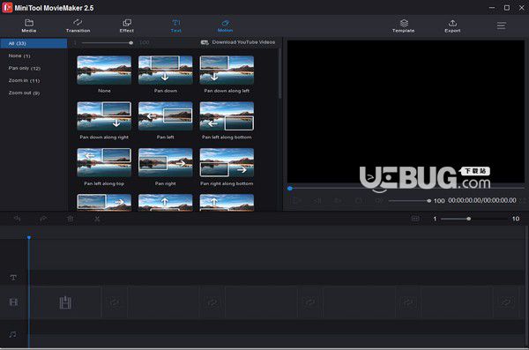This screenshot has height=350, width=529.
Task: Select the Zoom in (11) category
Action: 24,80
